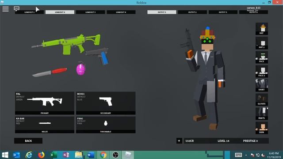283x159 pixels.
Task: Choose the M1911 secondary weapon card
Action: point(106,103)
